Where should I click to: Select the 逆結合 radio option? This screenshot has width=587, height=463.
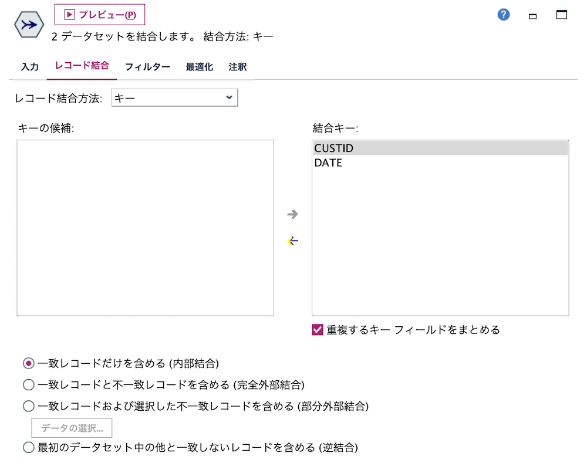[28, 447]
